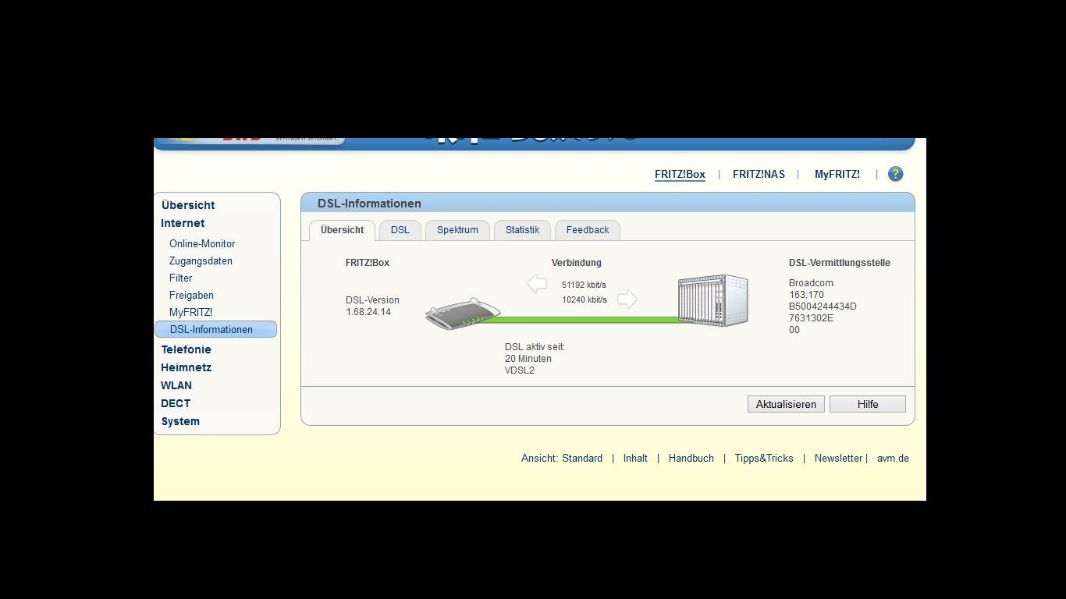Click the Aktualisieren button
This screenshot has height=599, width=1066.
(x=786, y=404)
